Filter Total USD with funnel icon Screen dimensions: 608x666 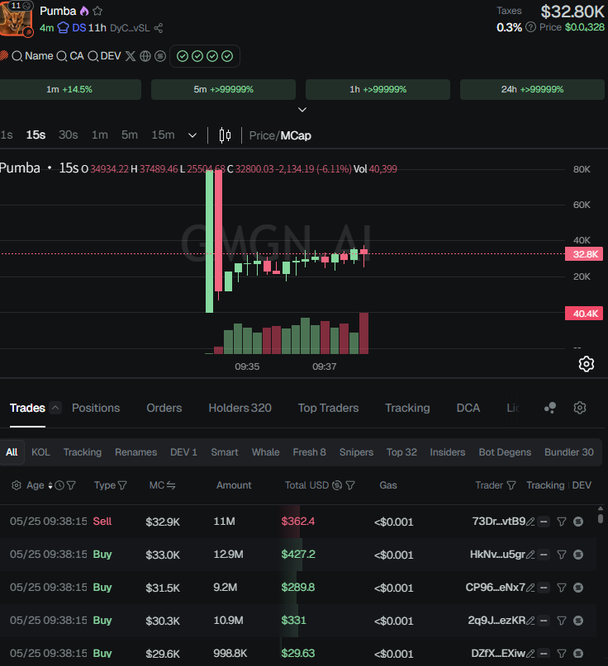pos(350,485)
